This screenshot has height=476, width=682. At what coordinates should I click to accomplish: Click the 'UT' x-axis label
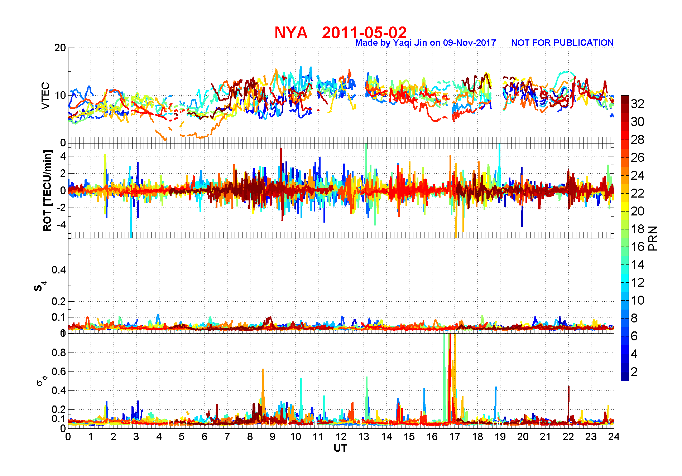pos(340,448)
